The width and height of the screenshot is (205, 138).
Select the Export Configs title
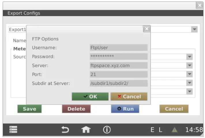point(24,13)
